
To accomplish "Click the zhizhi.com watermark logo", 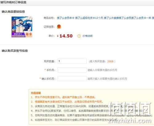I will point(130,113).
